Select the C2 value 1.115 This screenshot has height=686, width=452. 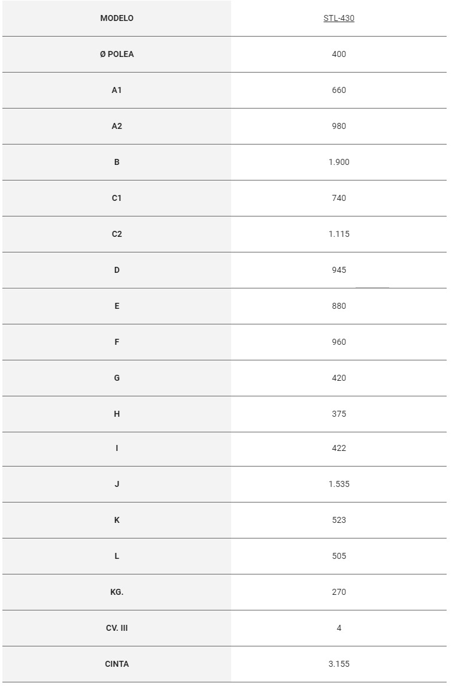[339, 234]
